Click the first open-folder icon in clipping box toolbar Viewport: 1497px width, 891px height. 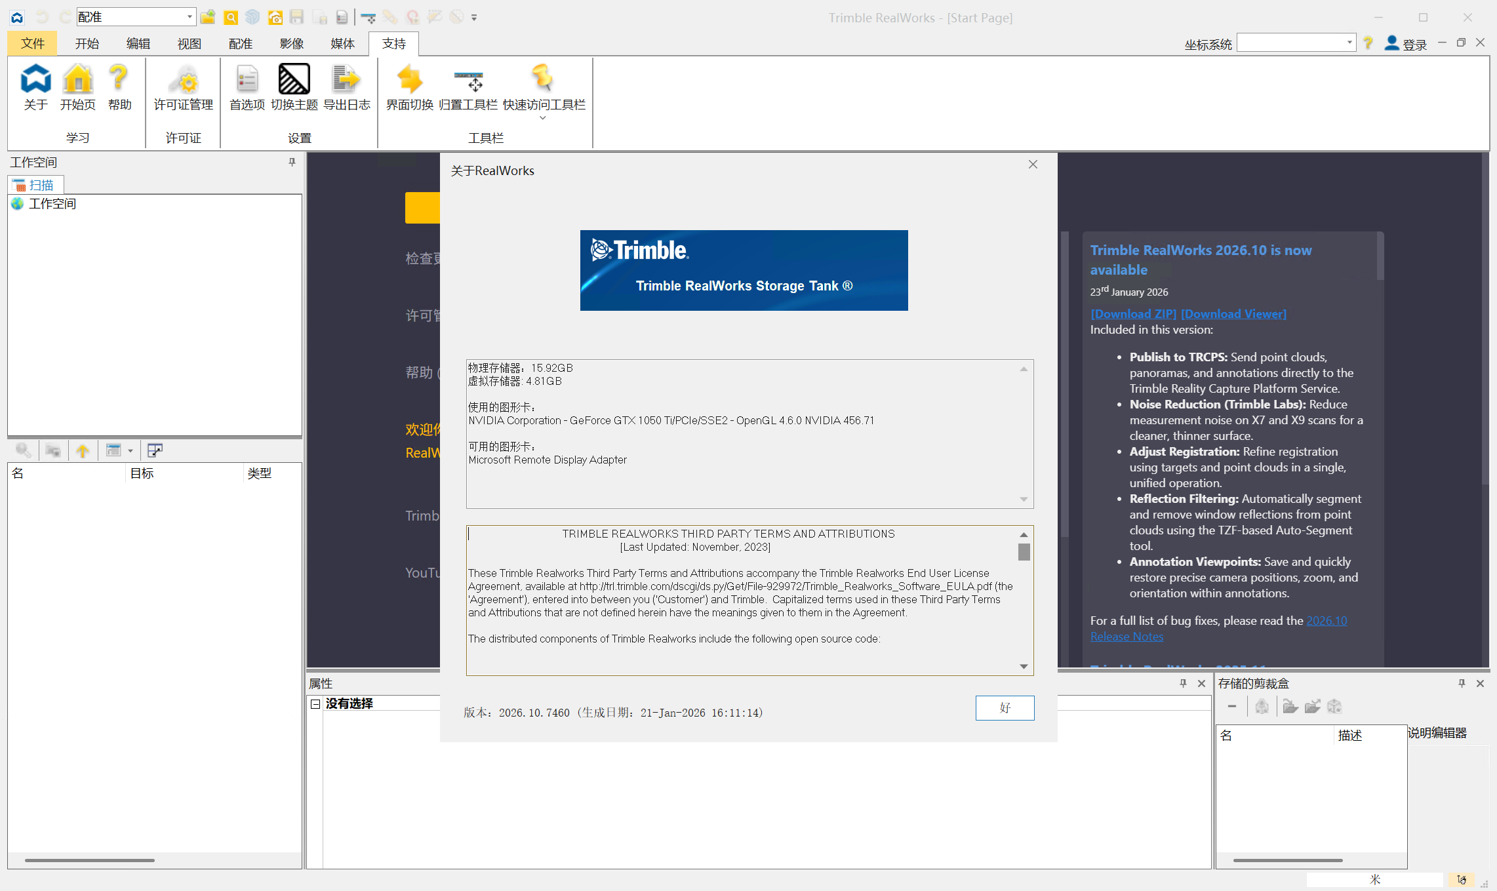tap(1290, 706)
